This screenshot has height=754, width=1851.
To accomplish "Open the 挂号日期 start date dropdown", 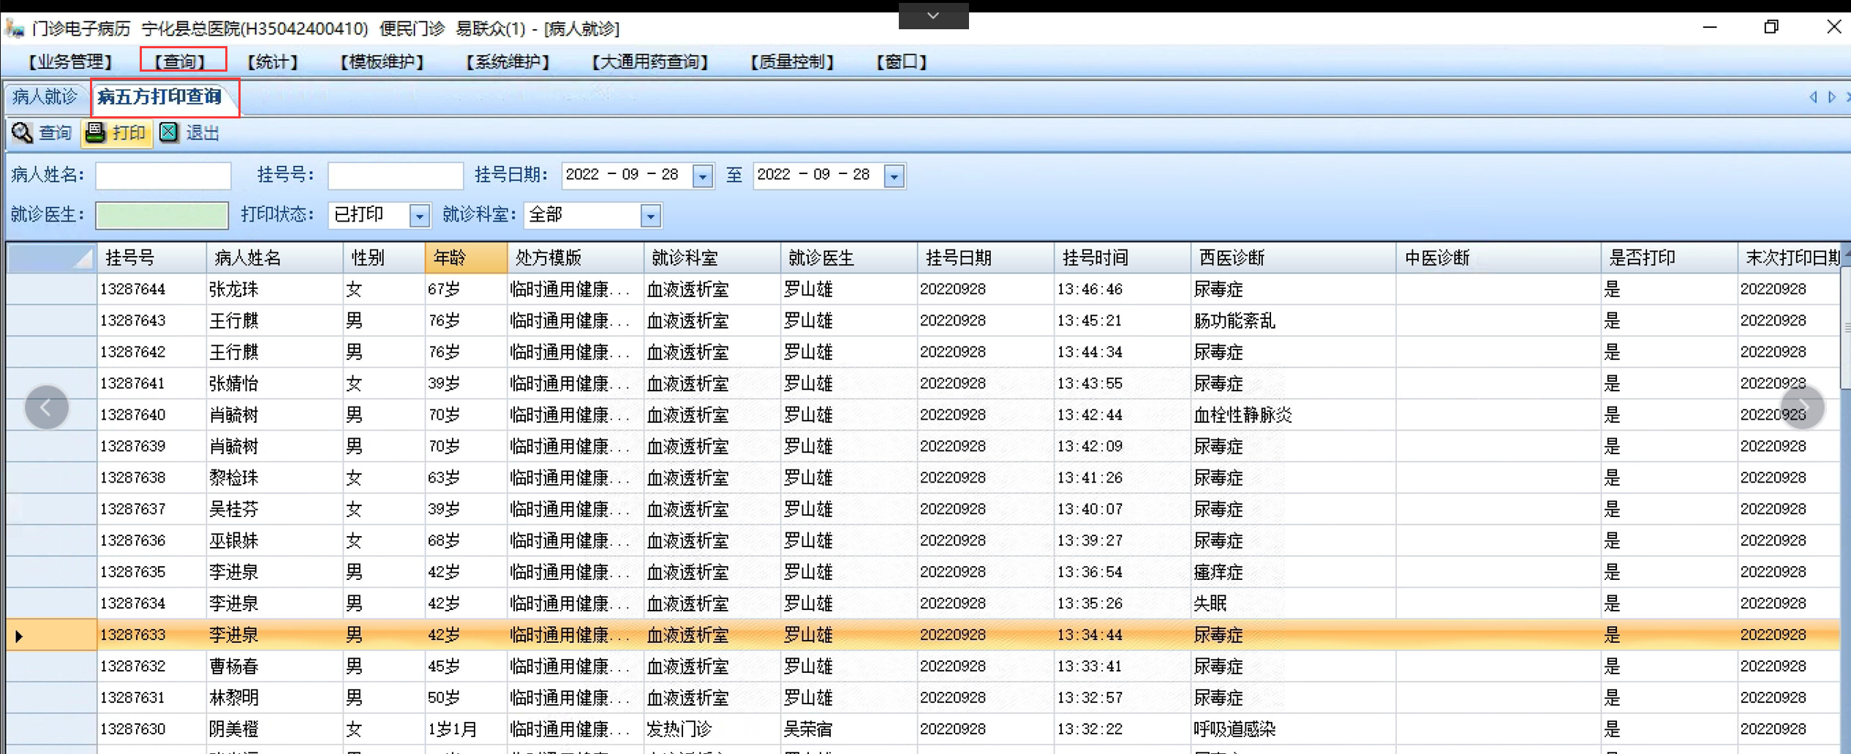I will click(703, 176).
